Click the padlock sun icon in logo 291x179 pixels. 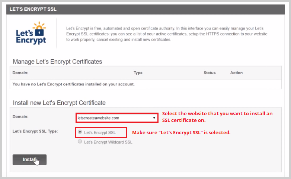[39, 29]
